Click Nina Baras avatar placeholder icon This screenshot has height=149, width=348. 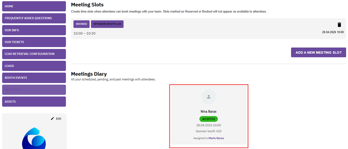[208, 97]
